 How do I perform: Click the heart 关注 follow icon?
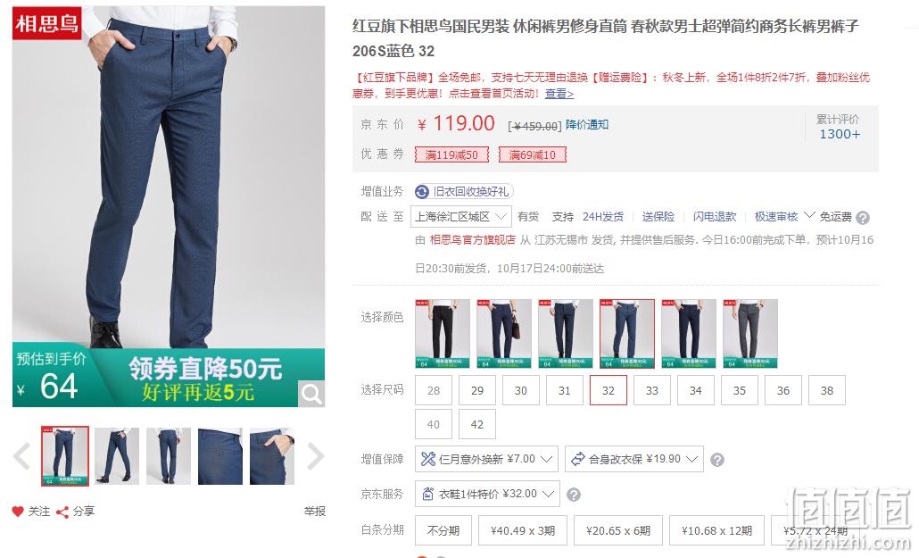pos(18,512)
